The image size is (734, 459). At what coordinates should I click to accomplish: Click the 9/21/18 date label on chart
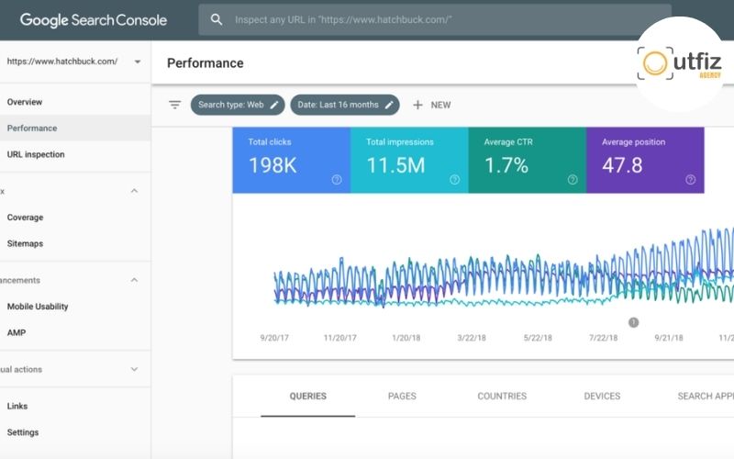pyautogui.click(x=669, y=338)
